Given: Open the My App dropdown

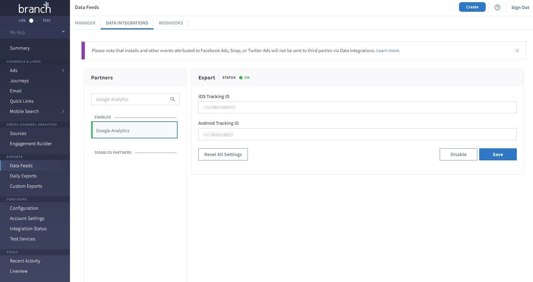Looking at the screenshot, I should pyautogui.click(x=35, y=32).
